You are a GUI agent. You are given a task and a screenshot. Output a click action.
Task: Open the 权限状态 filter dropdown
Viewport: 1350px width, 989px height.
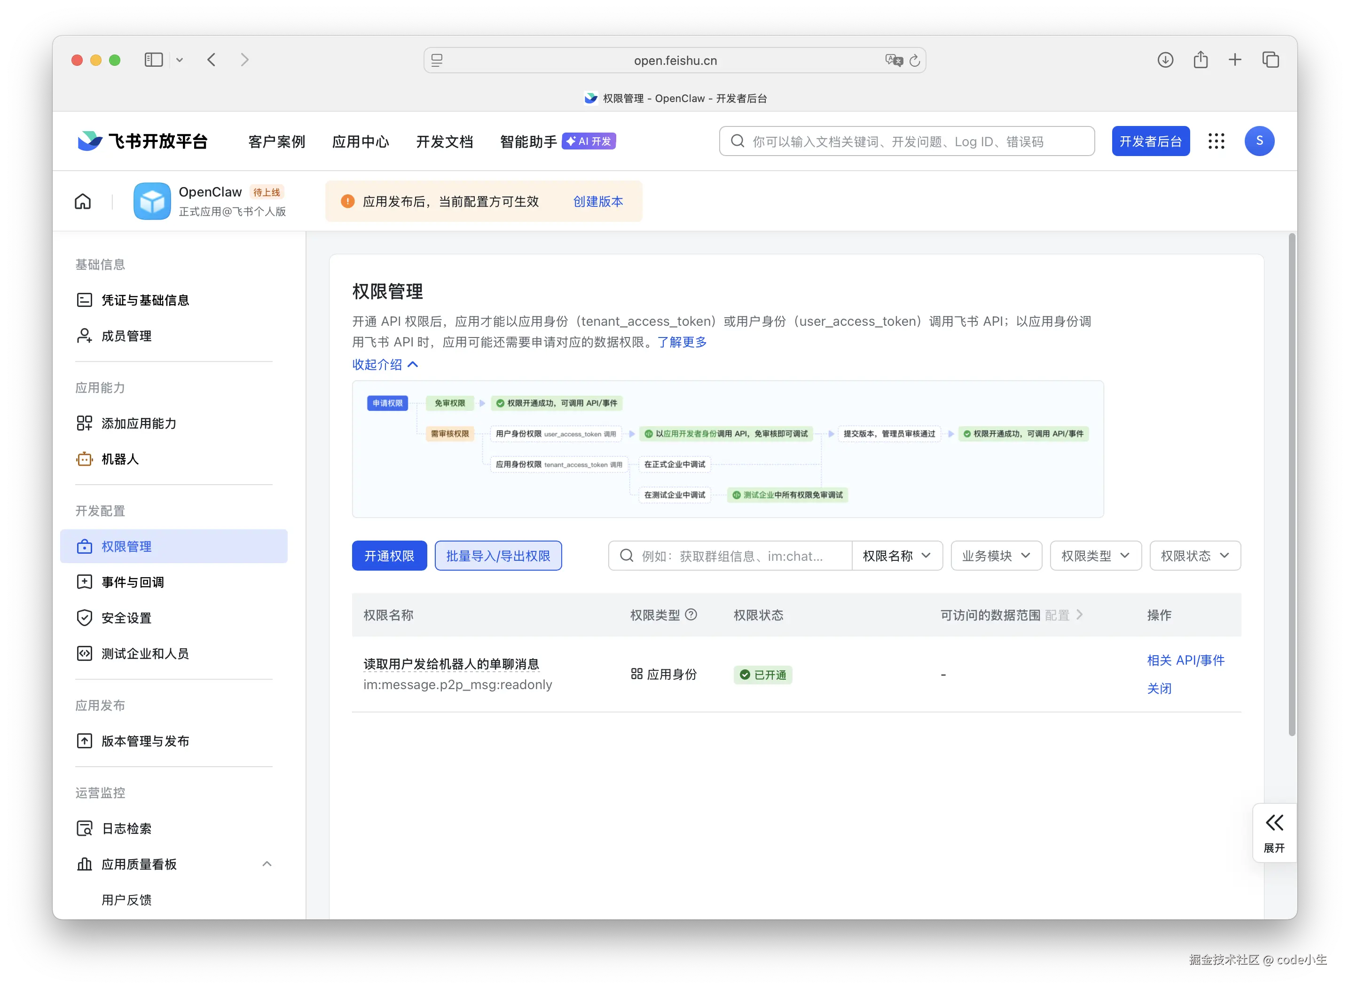coord(1195,556)
